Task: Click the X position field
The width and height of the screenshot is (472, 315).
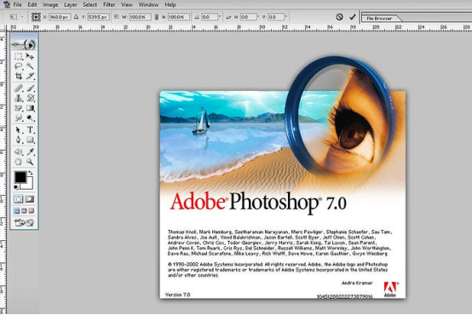Action: 60,17
